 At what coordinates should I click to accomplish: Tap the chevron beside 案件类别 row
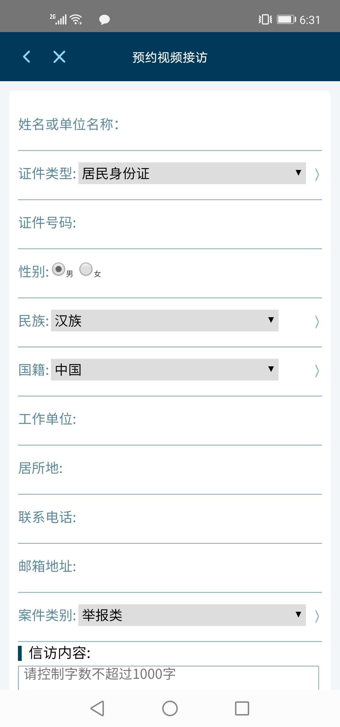pos(317,616)
